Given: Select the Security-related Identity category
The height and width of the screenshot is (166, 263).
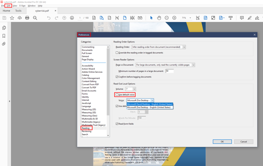Looking at the screenshot, I should pos(85,97).
